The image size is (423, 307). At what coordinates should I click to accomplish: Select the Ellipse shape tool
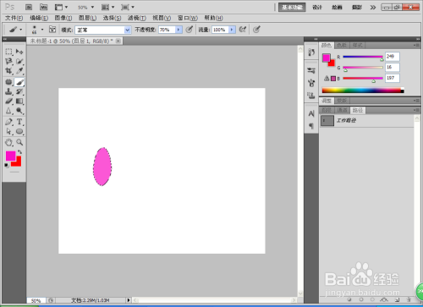pos(19,131)
